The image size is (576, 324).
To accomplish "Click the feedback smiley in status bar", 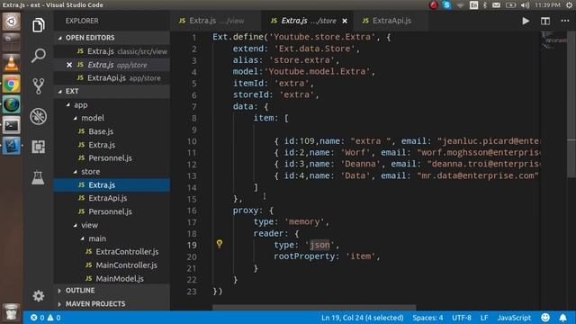I will [545, 318].
